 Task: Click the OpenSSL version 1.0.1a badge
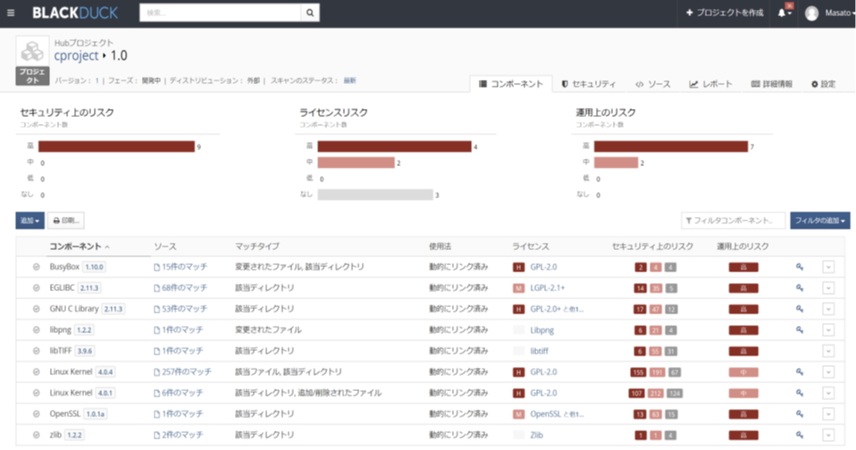(x=96, y=414)
